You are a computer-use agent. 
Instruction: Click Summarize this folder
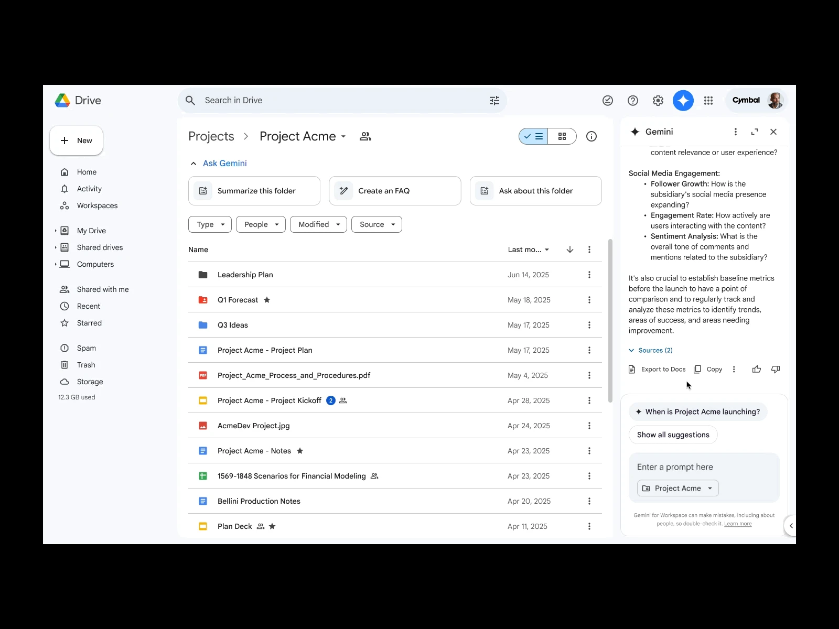click(x=254, y=191)
